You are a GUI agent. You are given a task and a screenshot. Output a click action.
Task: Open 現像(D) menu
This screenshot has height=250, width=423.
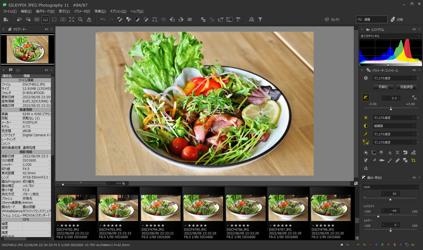click(x=100, y=11)
